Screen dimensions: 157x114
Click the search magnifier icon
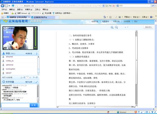153,6
